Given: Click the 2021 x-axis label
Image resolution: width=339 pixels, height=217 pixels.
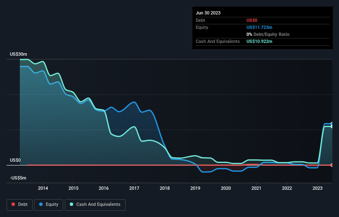Looking at the screenshot, I should tap(256, 188).
